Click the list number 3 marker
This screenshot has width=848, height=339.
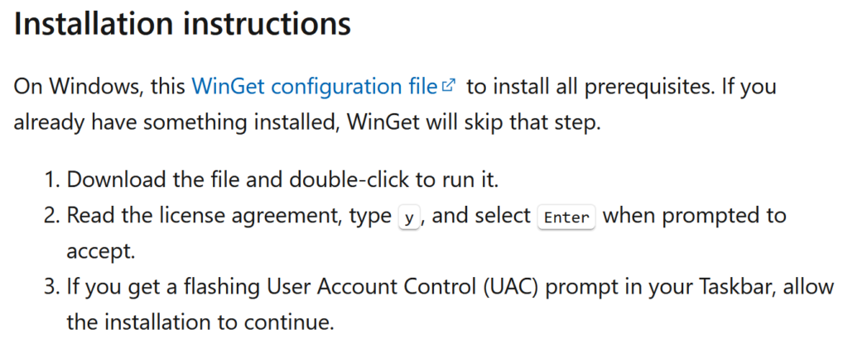[52, 286]
